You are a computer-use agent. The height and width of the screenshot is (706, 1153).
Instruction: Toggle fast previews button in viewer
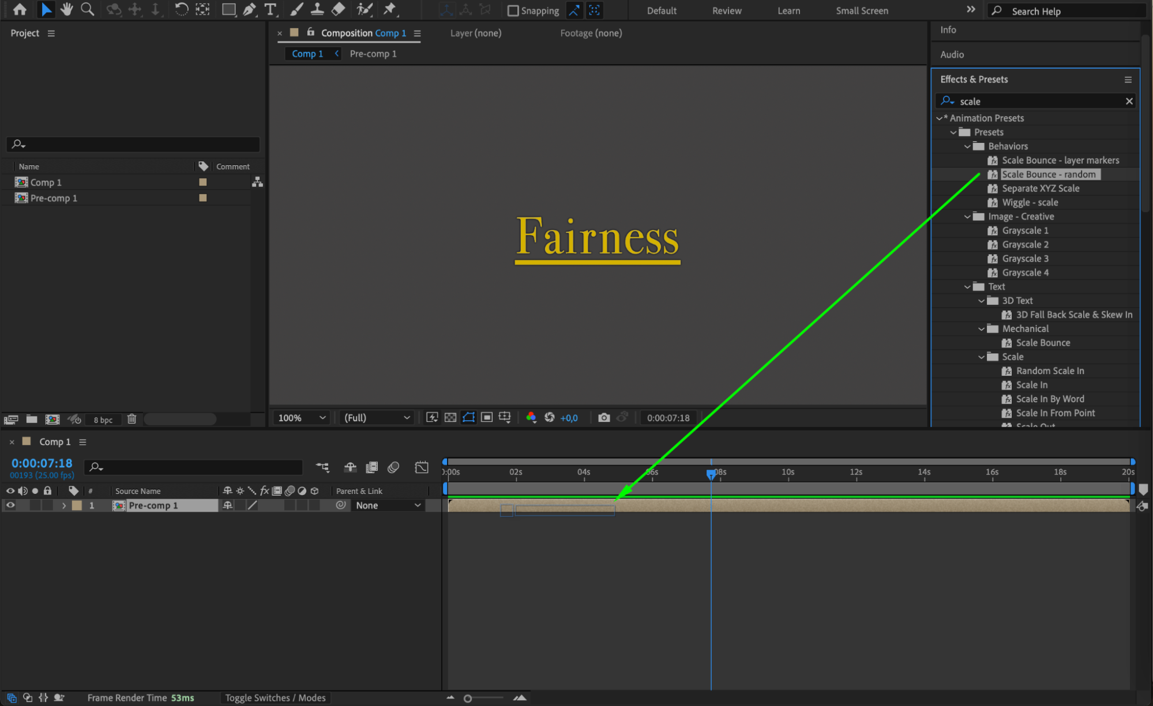[x=432, y=417]
